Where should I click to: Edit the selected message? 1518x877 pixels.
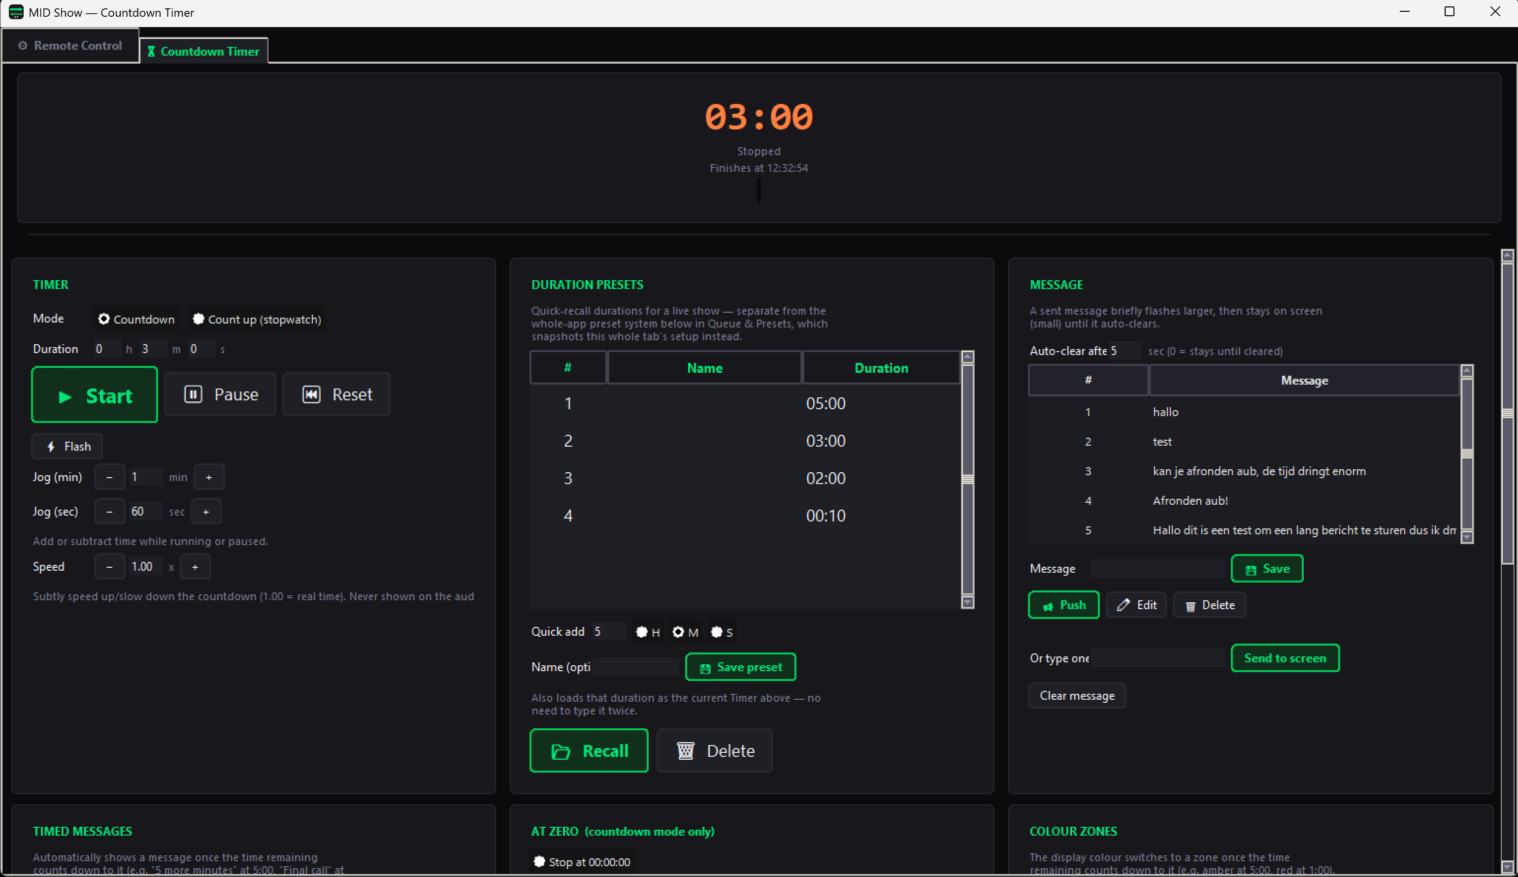click(x=1136, y=605)
